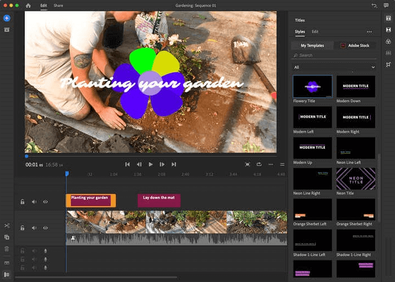Mute the main video track audio
Screen dimensions: 395x282
pos(34,228)
